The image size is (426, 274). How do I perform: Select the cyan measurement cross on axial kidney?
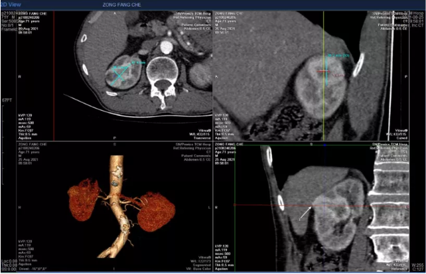tap(120, 73)
